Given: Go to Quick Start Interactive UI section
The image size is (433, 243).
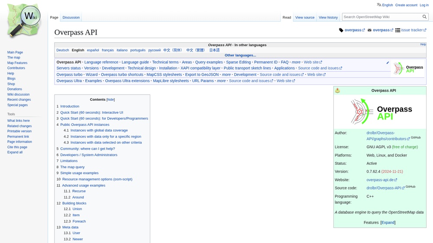Looking at the screenshot, I should (x=92, y=112).
